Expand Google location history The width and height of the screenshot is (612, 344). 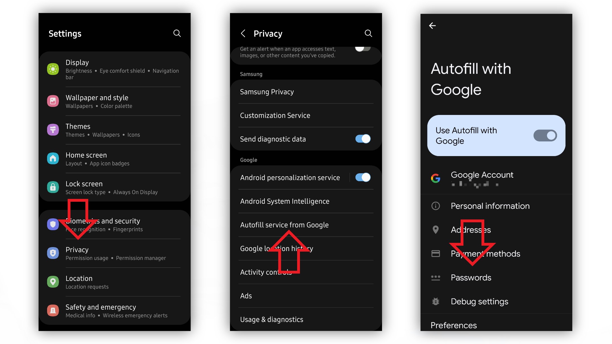276,248
